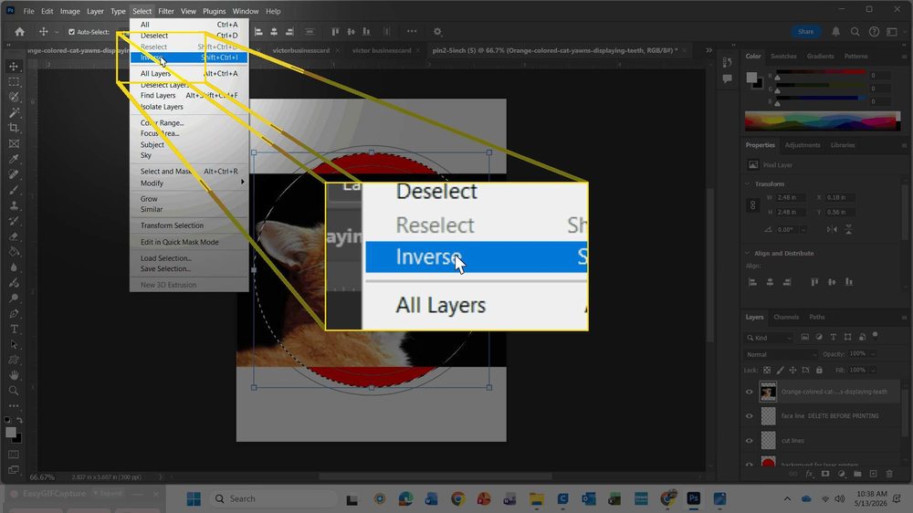Image resolution: width=913 pixels, height=513 pixels.
Task: Click the transform Width input field
Action: [x=791, y=198]
